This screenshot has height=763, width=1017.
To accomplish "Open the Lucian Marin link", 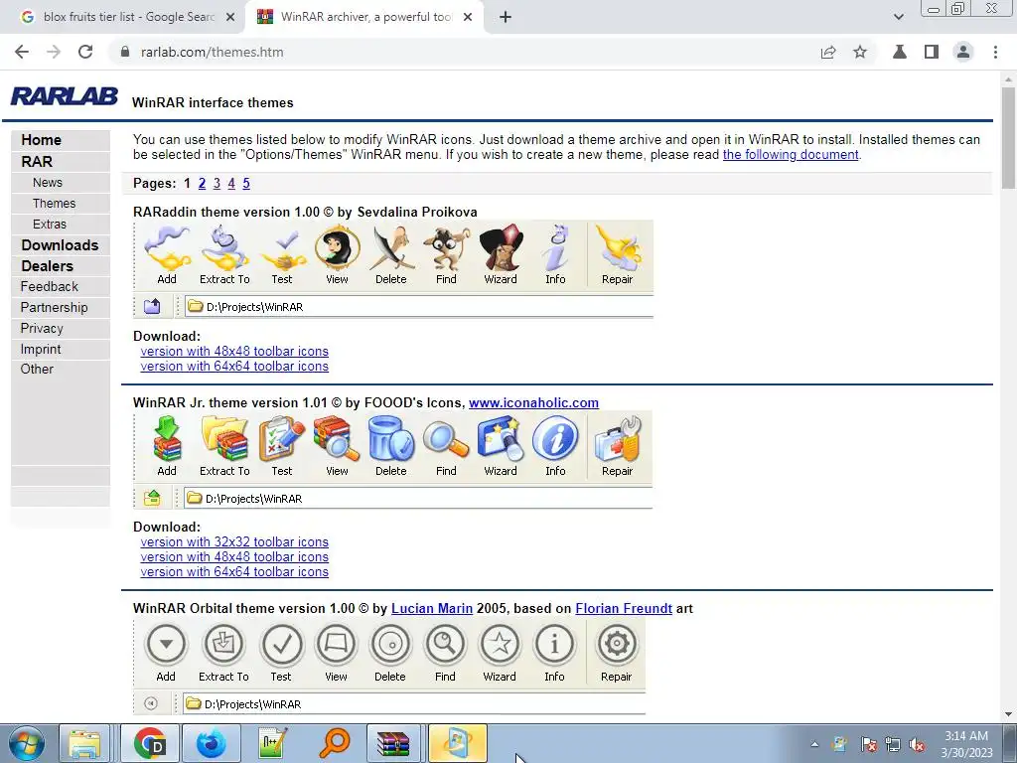I will [x=432, y=609].
